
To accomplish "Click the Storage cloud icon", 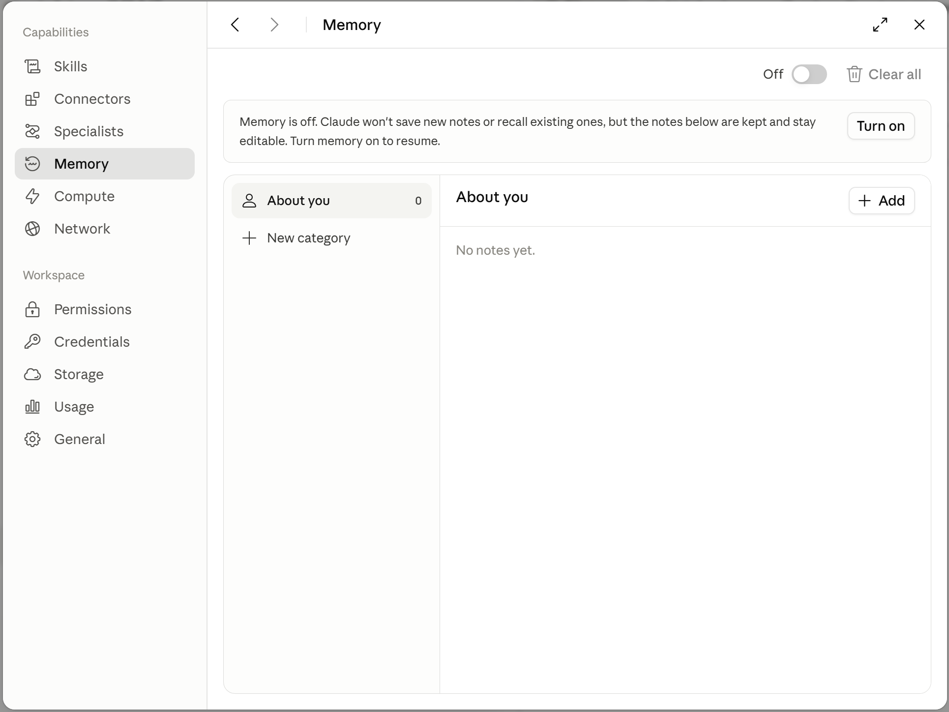I will click(x=32, y=374).
